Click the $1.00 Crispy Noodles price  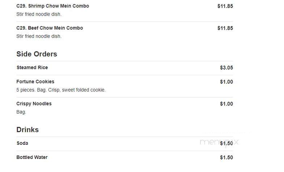tap(226, 104)
